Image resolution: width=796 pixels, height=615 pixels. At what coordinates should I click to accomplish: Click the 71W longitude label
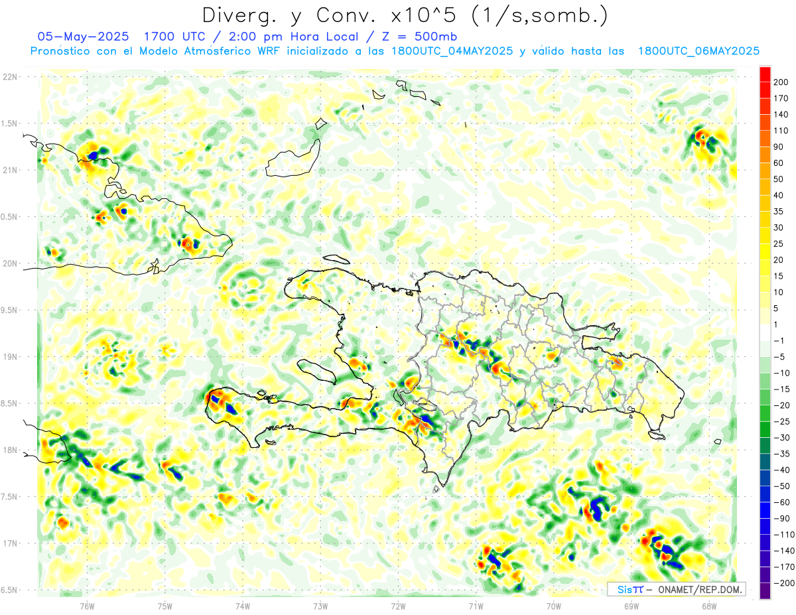[476, 606]
